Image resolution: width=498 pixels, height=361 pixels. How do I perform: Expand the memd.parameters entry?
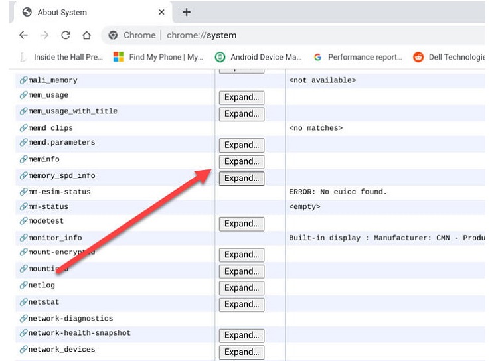pos(242,145)
